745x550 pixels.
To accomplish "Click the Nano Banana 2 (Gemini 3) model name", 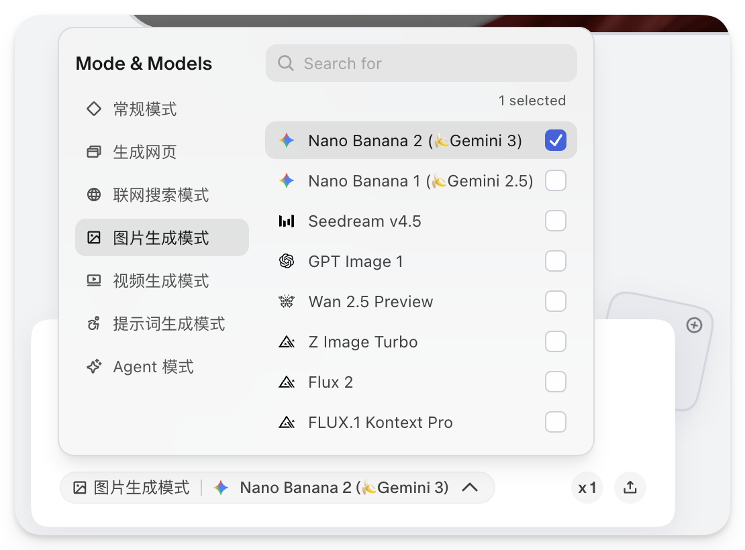I will click(415, 141).
